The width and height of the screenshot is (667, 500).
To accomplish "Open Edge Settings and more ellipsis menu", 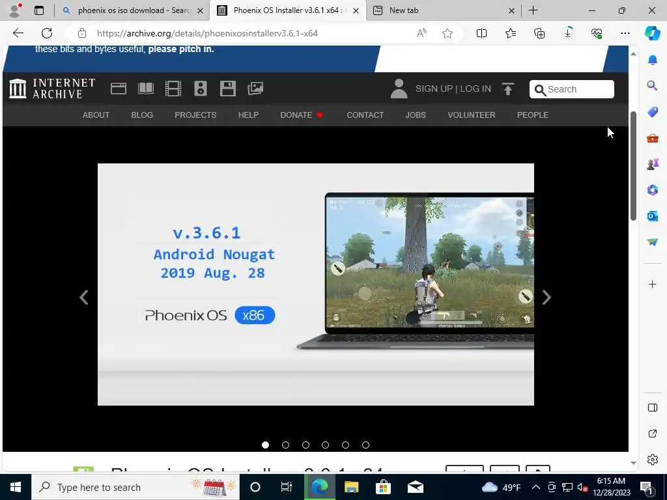I will pos(625,33).
